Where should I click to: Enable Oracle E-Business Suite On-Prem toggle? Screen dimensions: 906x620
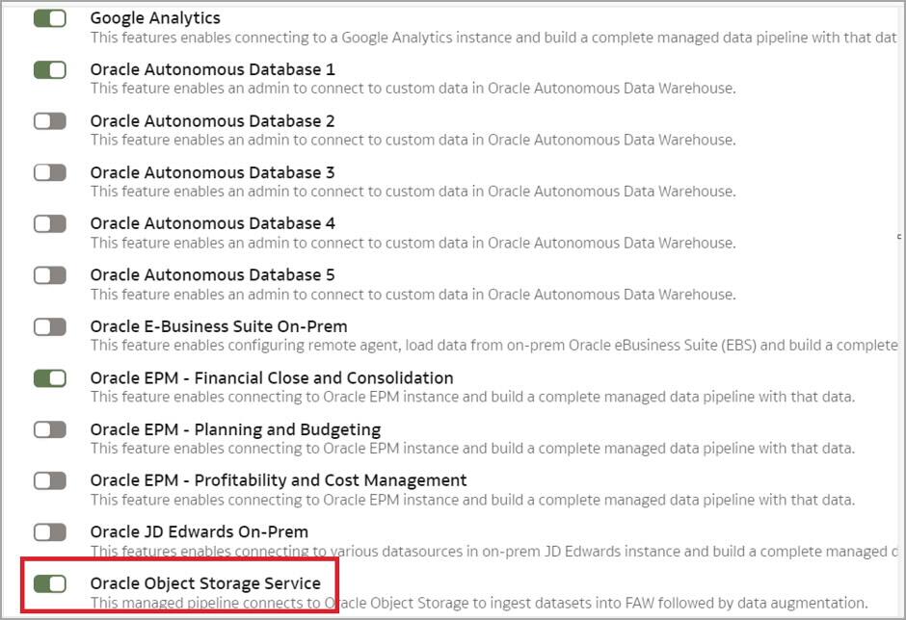tap(50, 326)
